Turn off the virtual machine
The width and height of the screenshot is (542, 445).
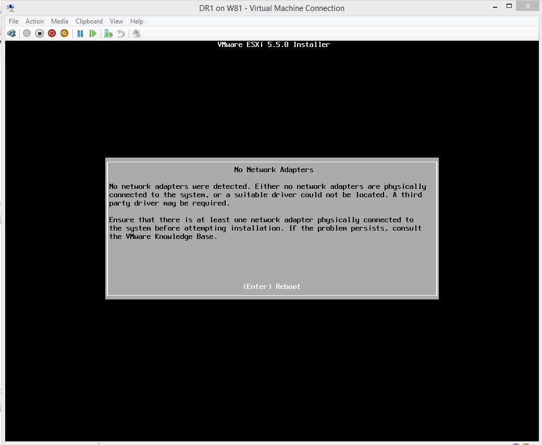point(39,33)
